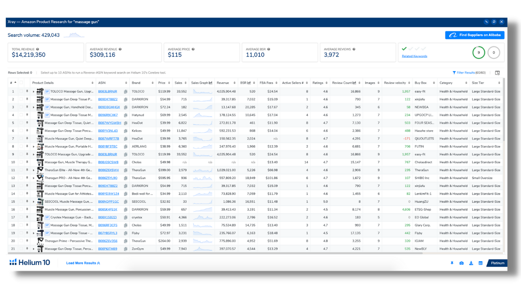The width and height of the screenshot is (521, 293).
Task: Select checkbox for row 20 Theragun Prime
Action: [x=21, y=241]
